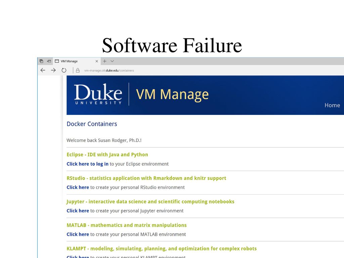Viewport: 344px width, 258px height.
Task: Open a new browser tab
Action: point(105,61)
